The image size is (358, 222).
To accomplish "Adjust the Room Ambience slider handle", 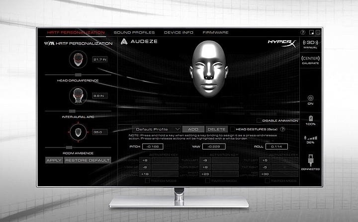I will coord(69,148).
